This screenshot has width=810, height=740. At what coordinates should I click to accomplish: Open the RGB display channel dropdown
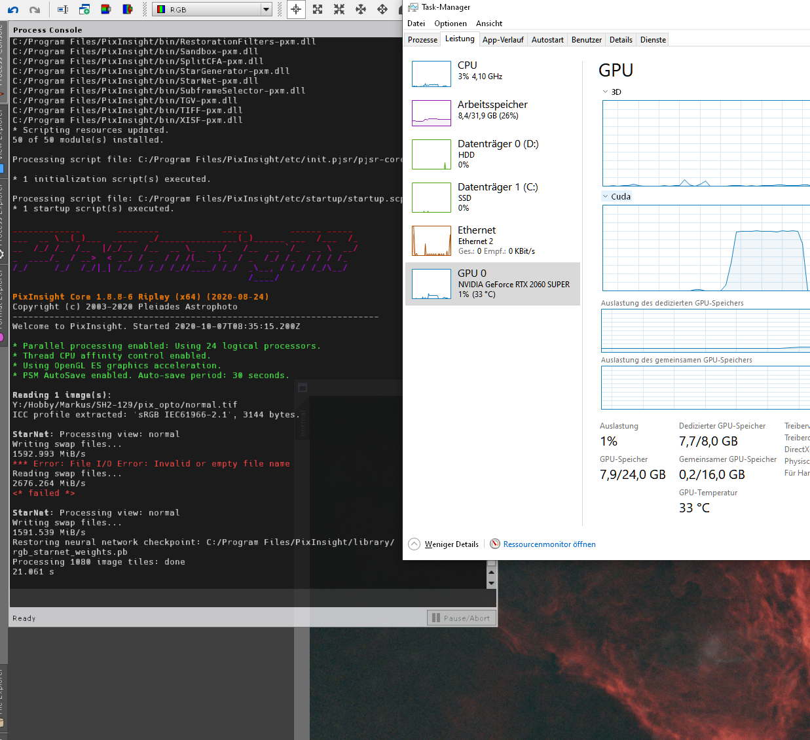coord(212,9)
